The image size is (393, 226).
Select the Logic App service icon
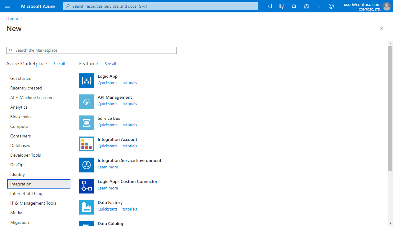(x=86, y=81)
